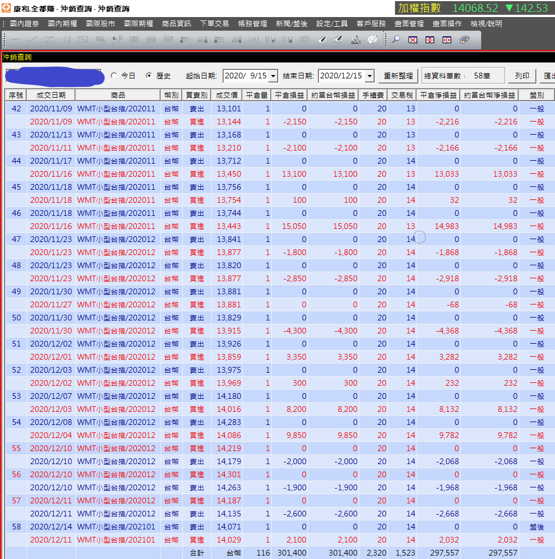Select the horizontal line drawing tool

click(15, 40)
